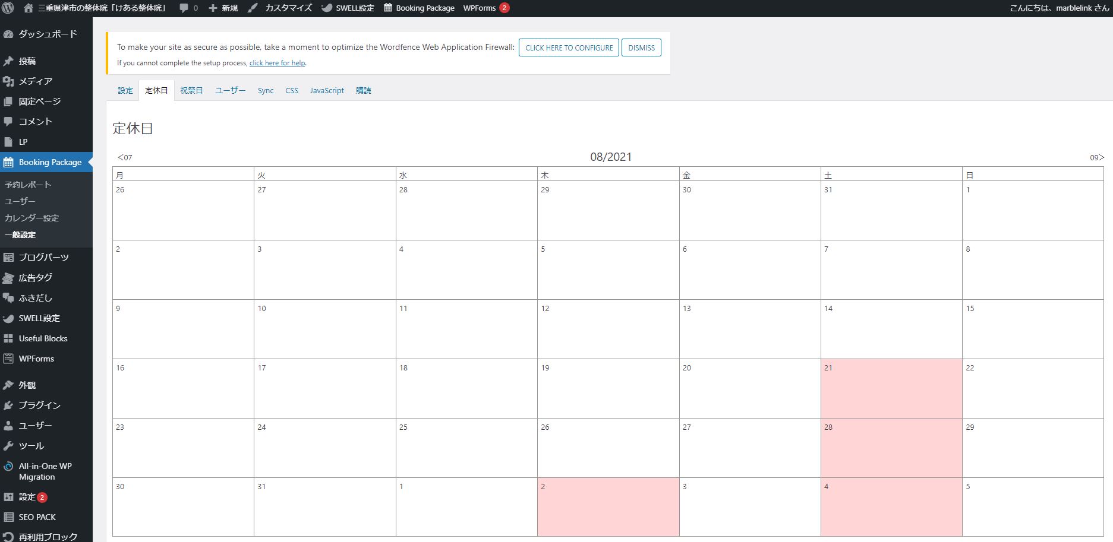Open the comments bubble icon in admin bar
The width and height of the screenshot is (1113, 542).
pyautogui.click(x=184, y=8)
